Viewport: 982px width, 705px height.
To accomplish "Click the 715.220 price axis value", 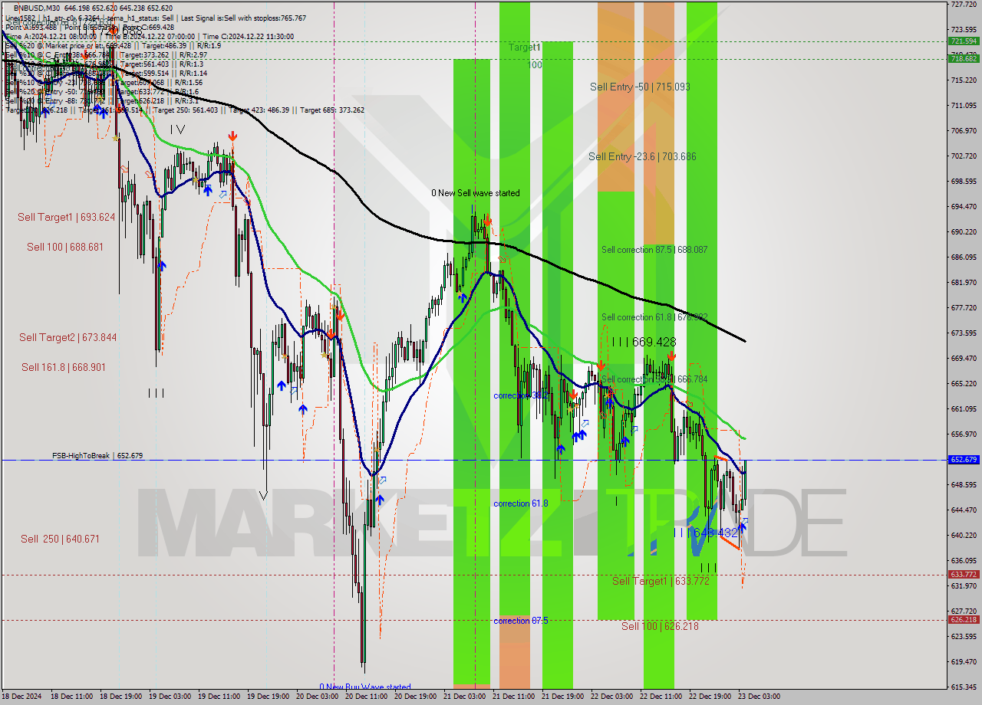I will [x=964, y=80].
